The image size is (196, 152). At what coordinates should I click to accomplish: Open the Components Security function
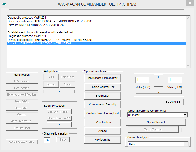(103, 105)
